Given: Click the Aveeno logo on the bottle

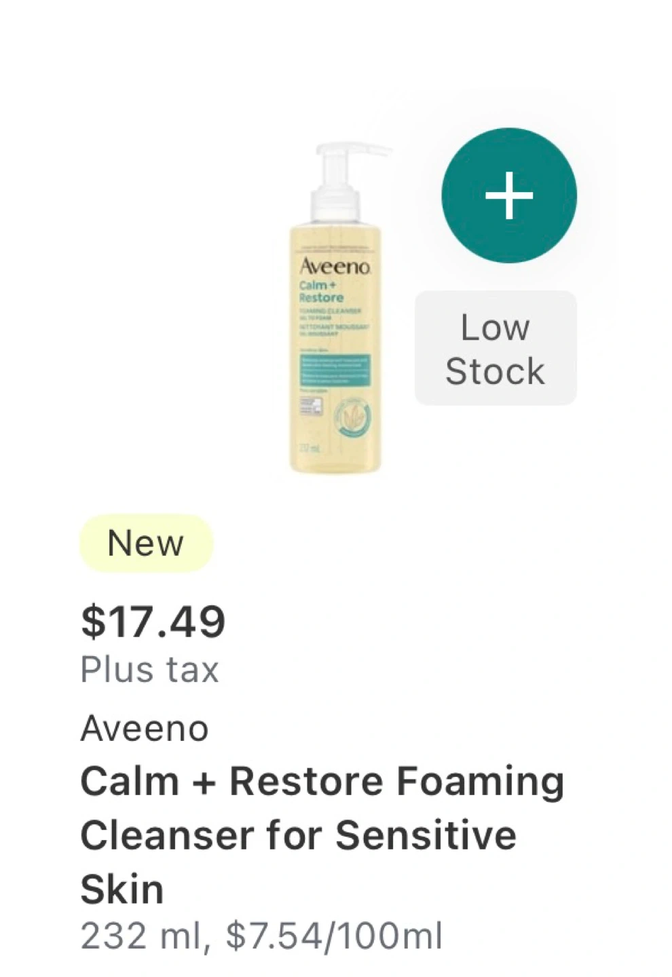Looking at the screenshot, I should pyautogui.click(x=335, y=266).
